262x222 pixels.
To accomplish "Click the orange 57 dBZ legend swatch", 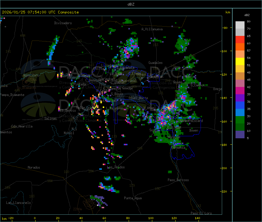I will 240,47.
